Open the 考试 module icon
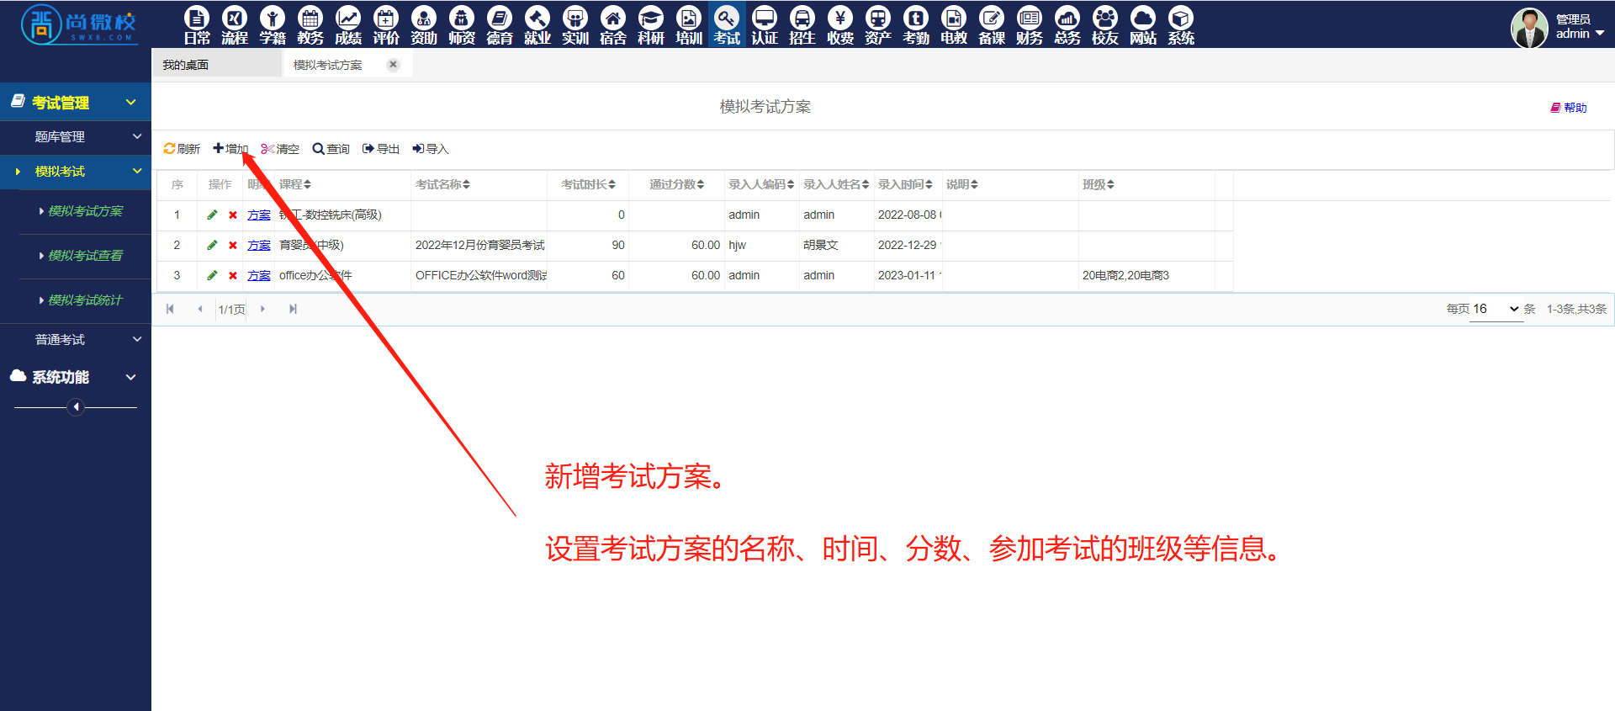The height and width of the screenshot is (711, 1615). click(727, 24)
